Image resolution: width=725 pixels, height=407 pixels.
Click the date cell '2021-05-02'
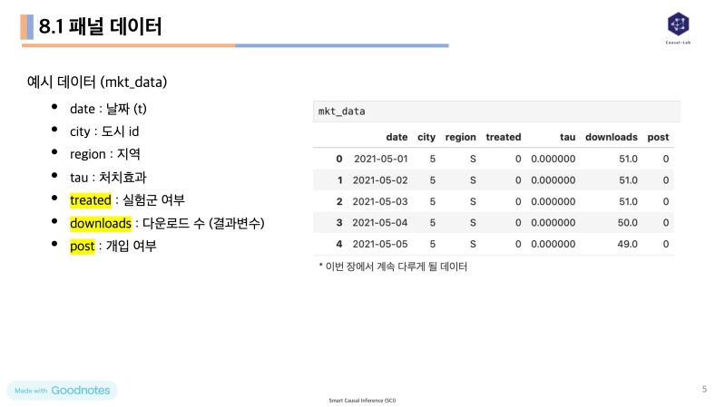point(380,180)
